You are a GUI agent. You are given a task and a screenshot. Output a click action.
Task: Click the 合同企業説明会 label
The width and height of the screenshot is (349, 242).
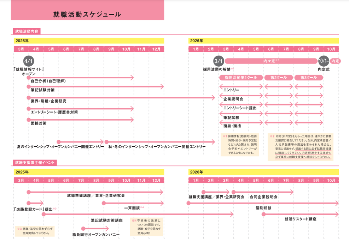pyautogui.click(x=263, y=197)
